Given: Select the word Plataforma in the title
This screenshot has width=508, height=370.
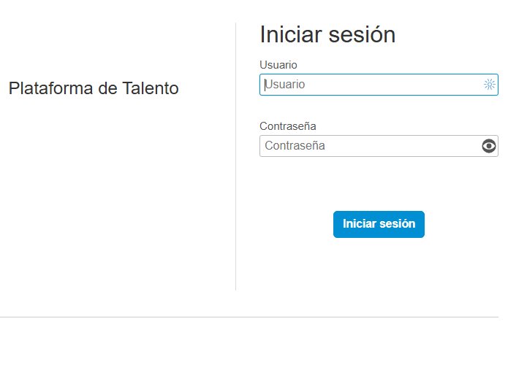Looking at the screenshot, I should pos(50,88).
